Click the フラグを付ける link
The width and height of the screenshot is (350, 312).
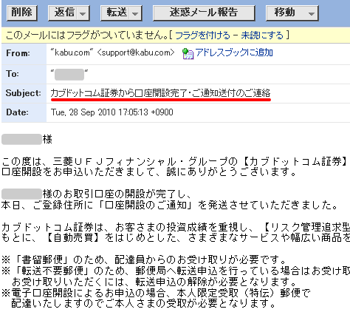[202, 35]
